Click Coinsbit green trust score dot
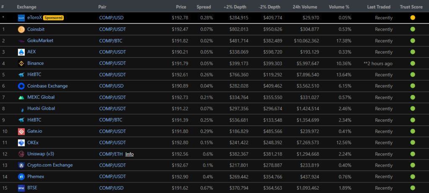Image resolution: width=429 pixels, height=193 pixels. 413,29
